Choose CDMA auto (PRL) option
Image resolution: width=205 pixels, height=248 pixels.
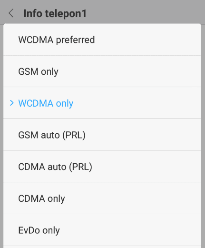102,167
